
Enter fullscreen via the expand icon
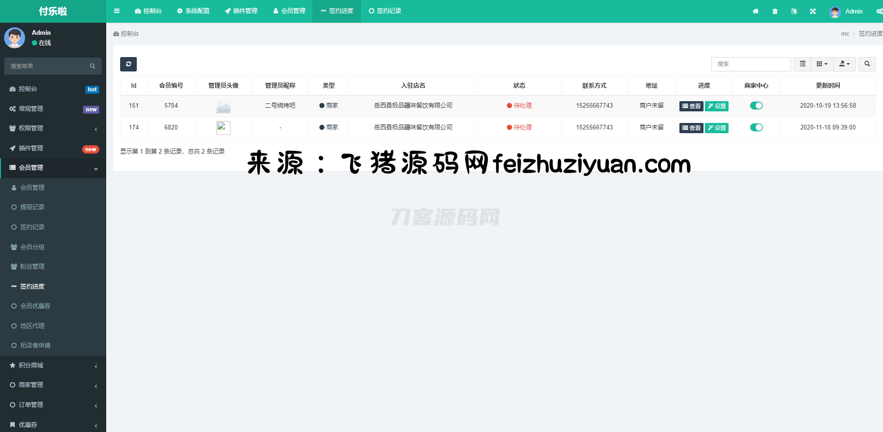click(x=813, y=11)
